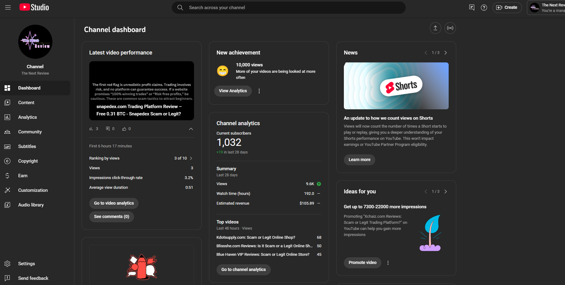The height and width of the screenshot is (285, 565).
Task: Open Copyright in the sidebar
Action: tap(35, 161)
